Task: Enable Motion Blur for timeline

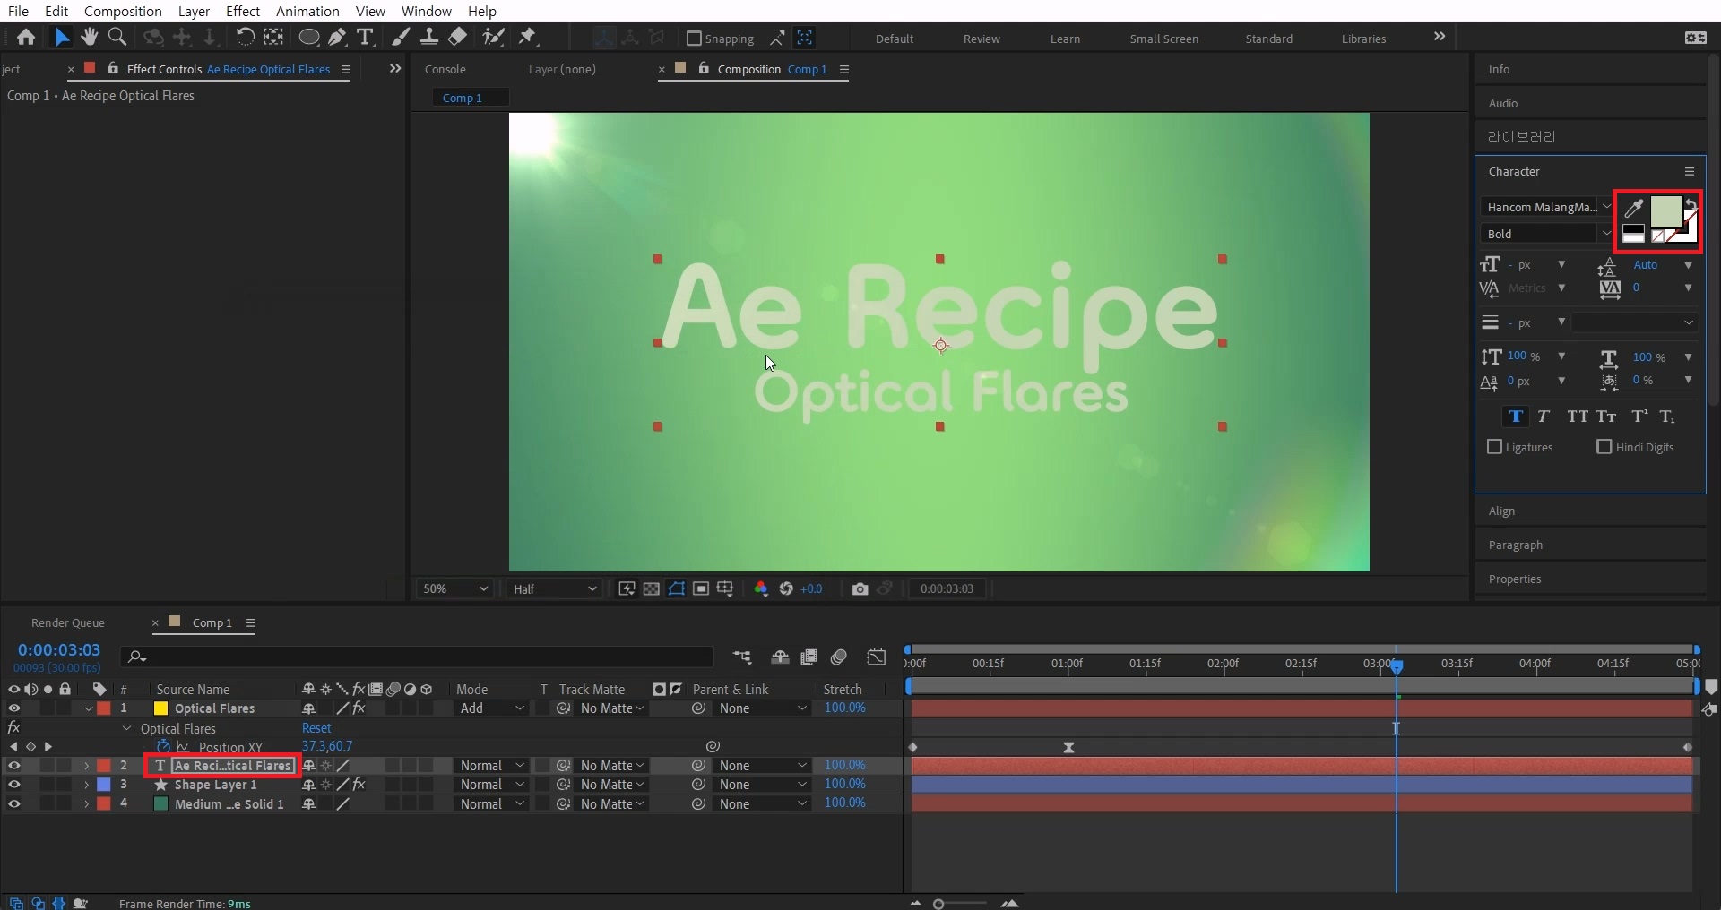Action: click(839, 657)
